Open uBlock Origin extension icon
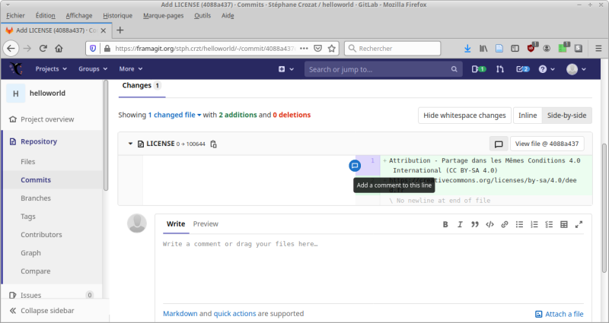The height and width of the screenshot is (323, 609). [x=531, y=48]
